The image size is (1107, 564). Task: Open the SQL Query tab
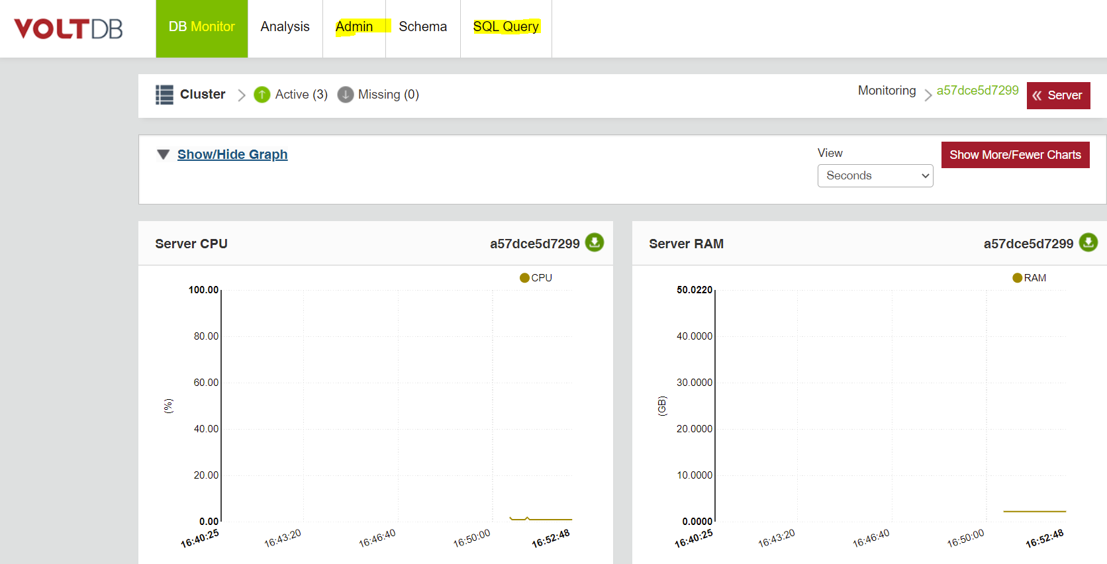click(x=506, y=27)
